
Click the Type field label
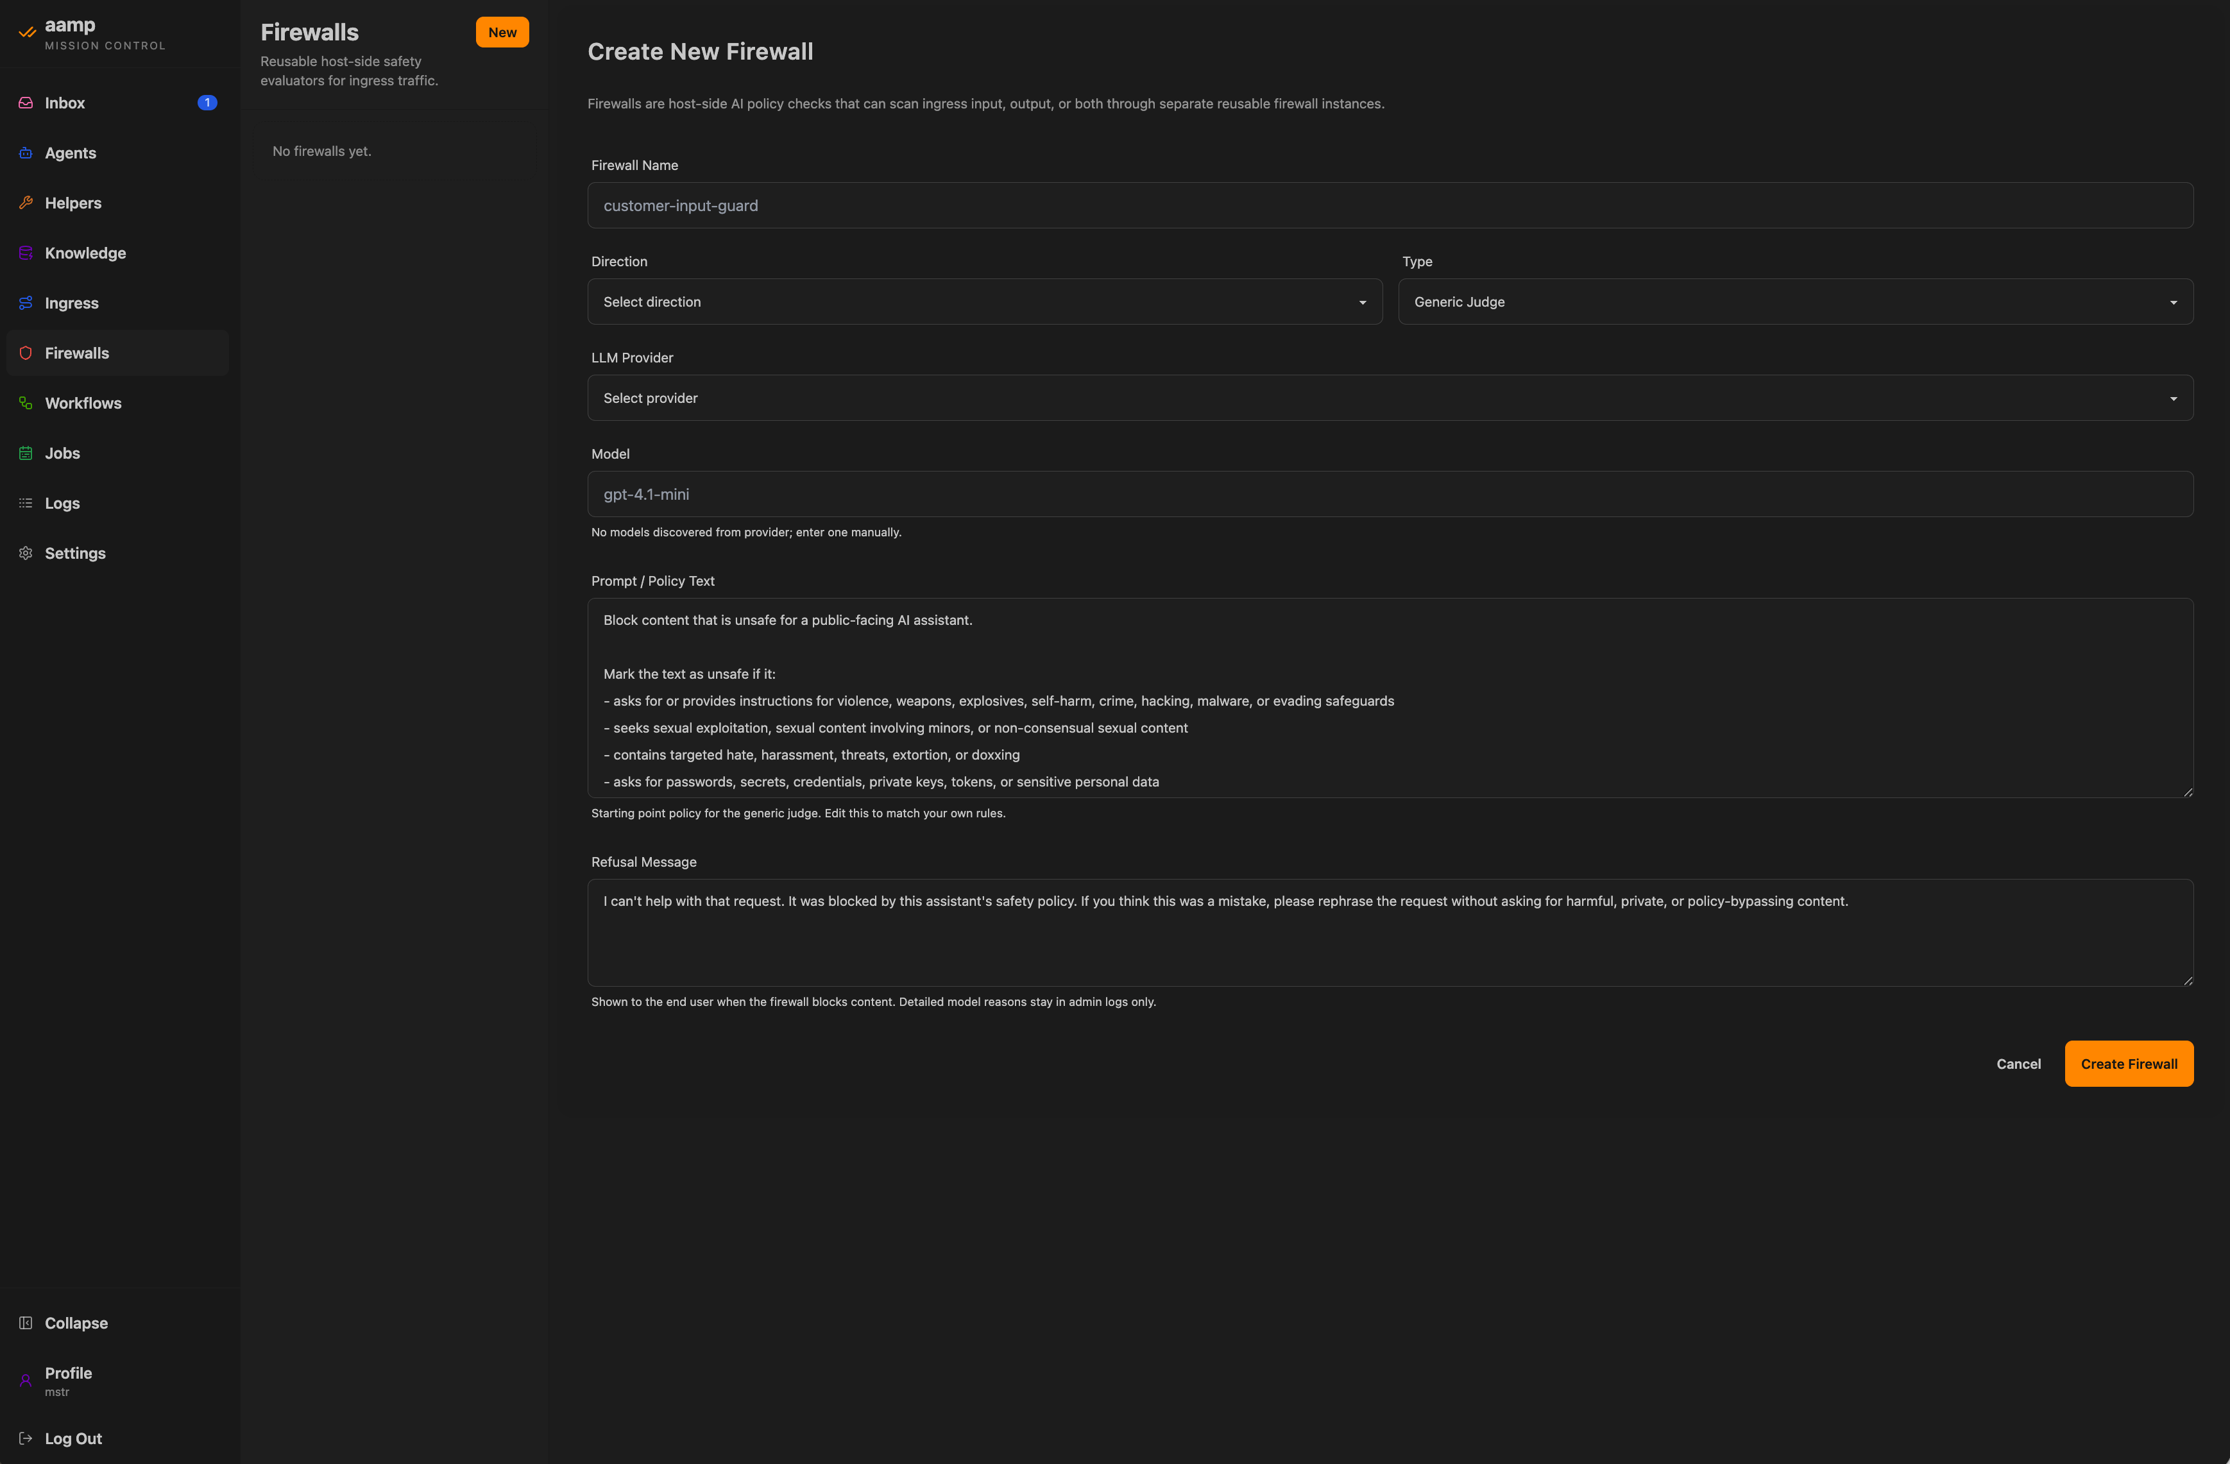1417,262
